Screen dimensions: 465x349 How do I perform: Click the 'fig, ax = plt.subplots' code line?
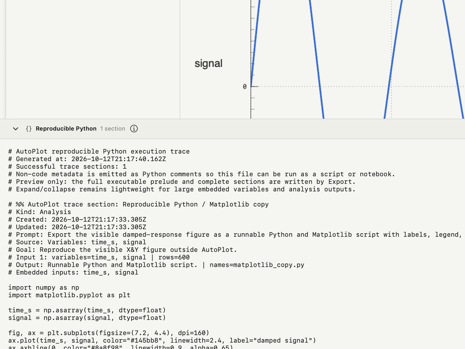pos(109,333)
